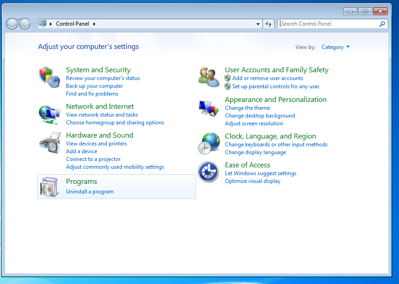Open Change keyboards or other input methods
The width and height of the screenshot is (399, 284).
276,145
